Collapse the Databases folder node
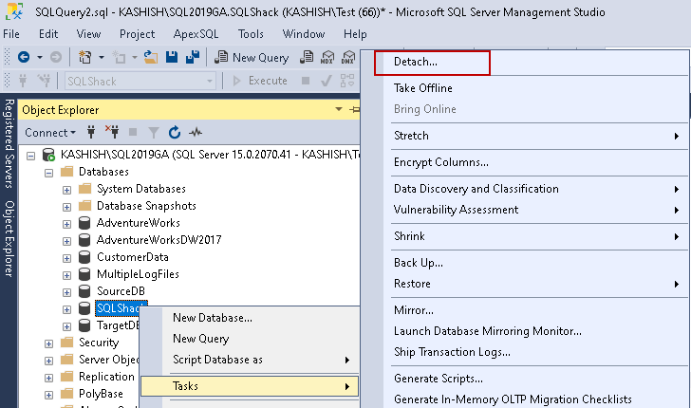The width and height of the screenshot is (691, 408). click(x=48, y=172)
